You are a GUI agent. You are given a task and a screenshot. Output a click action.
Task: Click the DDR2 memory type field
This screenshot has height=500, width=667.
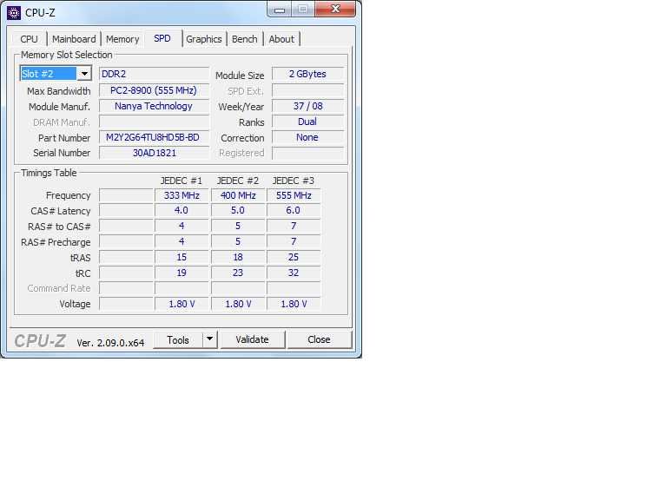[154, 74]
